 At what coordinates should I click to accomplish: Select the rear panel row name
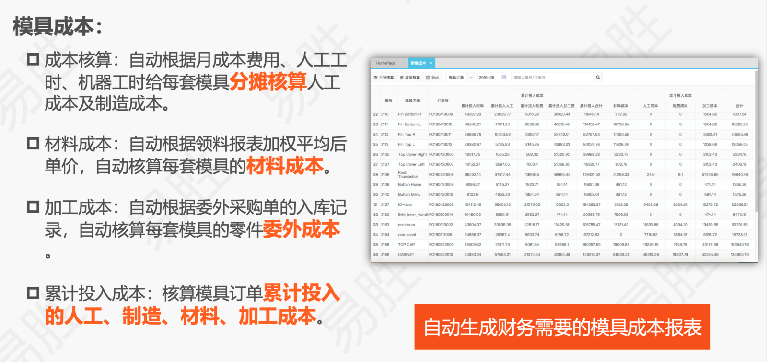tap(407, 235)
